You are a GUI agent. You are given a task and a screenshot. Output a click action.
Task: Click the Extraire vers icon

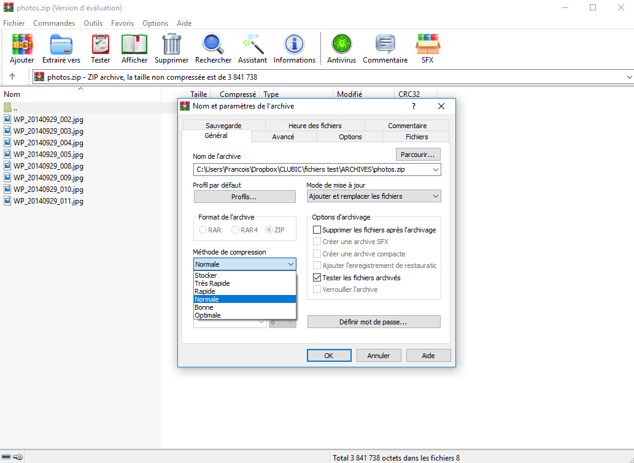tap(61, 48)
